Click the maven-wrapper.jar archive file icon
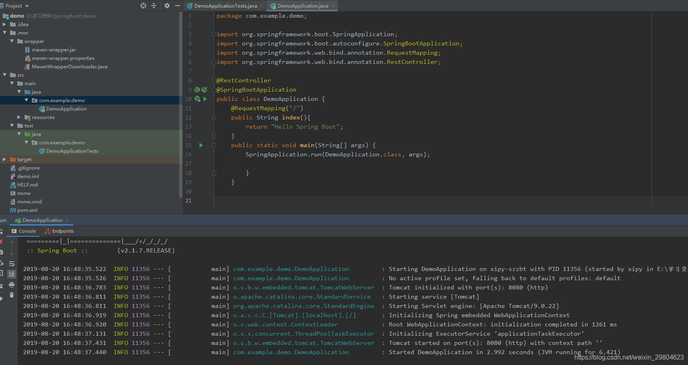The width and height of the screenshot is (688, 365). click(x=27, y=50)
